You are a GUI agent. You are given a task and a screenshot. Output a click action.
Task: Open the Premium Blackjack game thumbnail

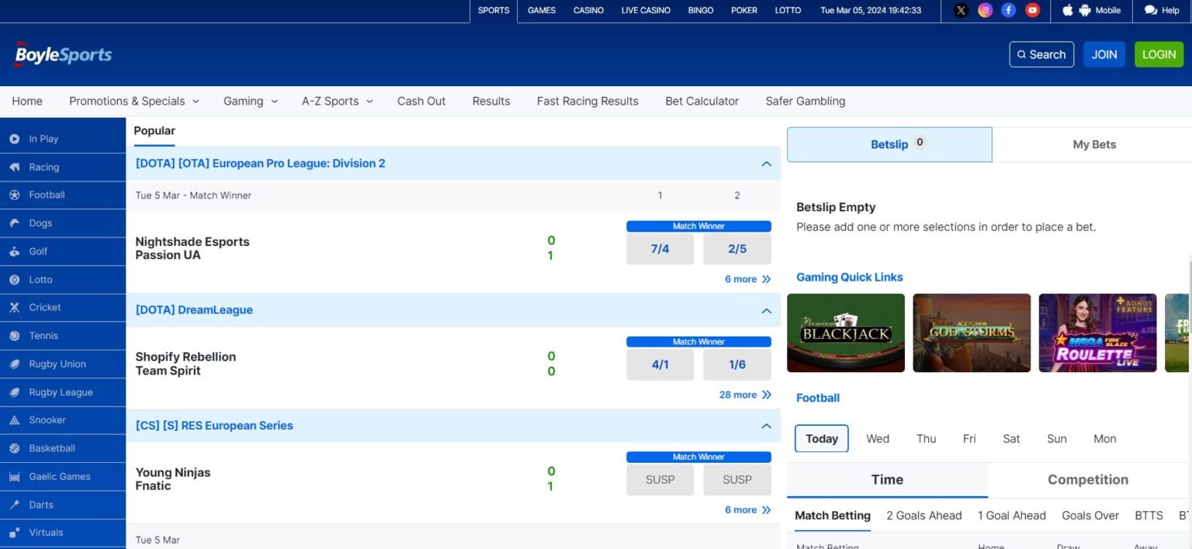845,333
